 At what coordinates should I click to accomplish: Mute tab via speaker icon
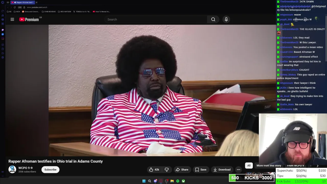pyautogui.click(x=15, y=2)
